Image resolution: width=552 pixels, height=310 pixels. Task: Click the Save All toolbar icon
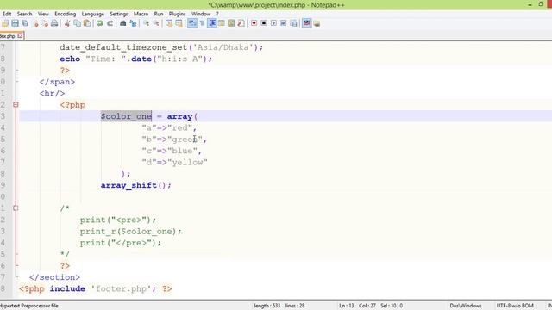[x=25, y=23]
